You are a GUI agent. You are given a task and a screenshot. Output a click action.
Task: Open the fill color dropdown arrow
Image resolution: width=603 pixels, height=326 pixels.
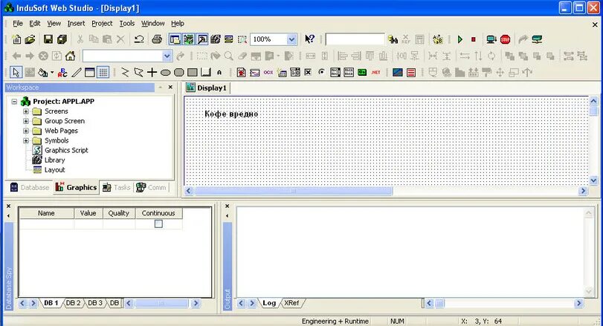tap(52, 72)
